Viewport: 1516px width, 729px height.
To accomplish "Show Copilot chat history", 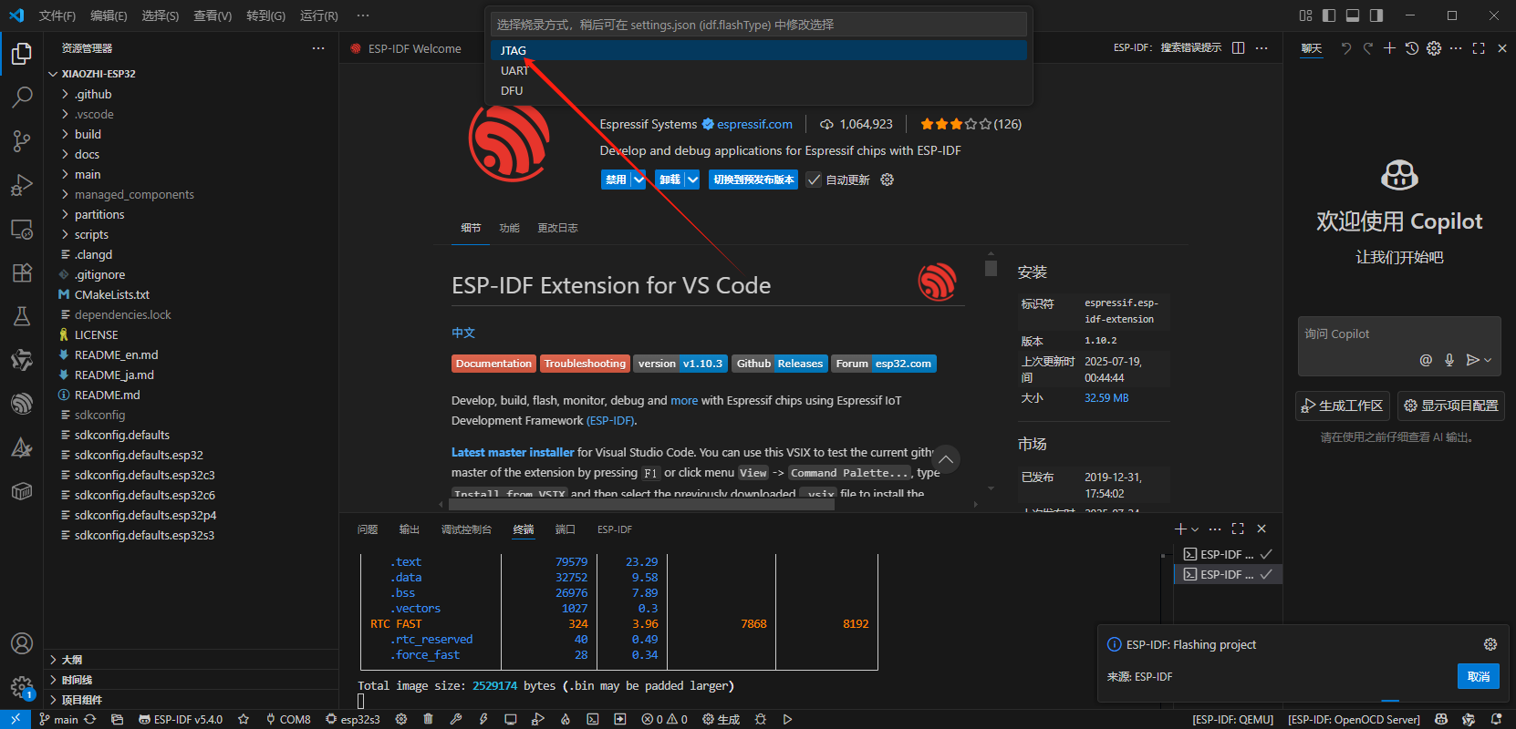I will pos(1411,48).
